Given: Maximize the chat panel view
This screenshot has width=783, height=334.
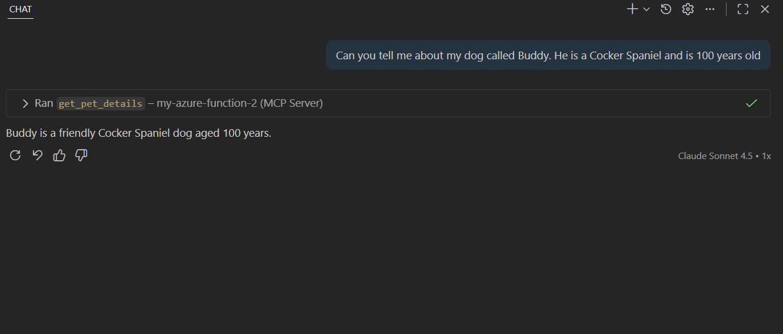Looking at the screenshot, I should tap(743, 9).
